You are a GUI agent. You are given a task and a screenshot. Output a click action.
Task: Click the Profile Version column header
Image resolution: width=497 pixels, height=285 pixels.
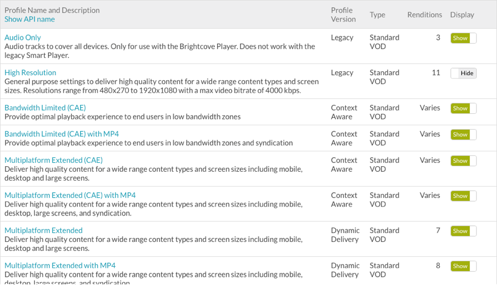343,15
